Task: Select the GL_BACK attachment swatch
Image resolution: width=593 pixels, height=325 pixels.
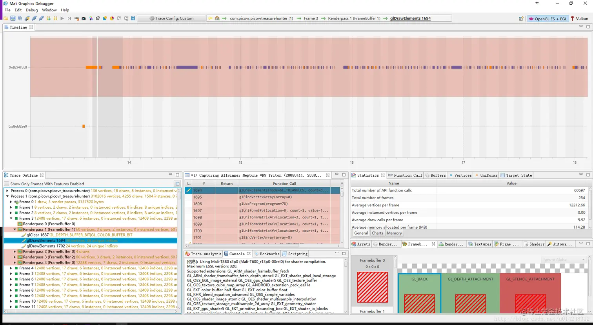Action: click(419, 293)
